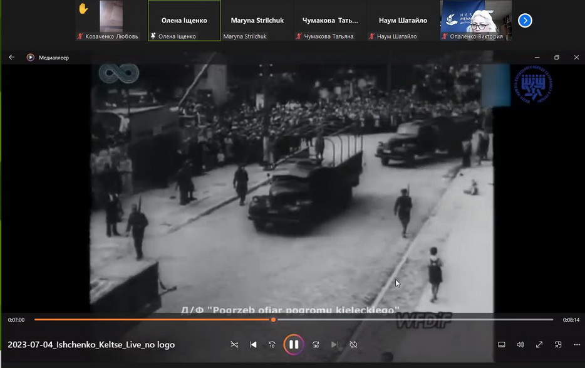Screen dimensions: 585x368
Task: Skip back 10 seconds
Action: pos(272,344)
